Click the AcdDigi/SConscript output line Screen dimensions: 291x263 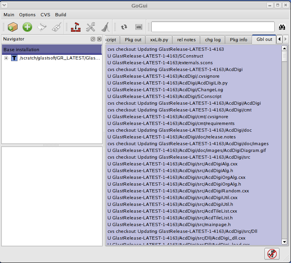coord(165,96)
